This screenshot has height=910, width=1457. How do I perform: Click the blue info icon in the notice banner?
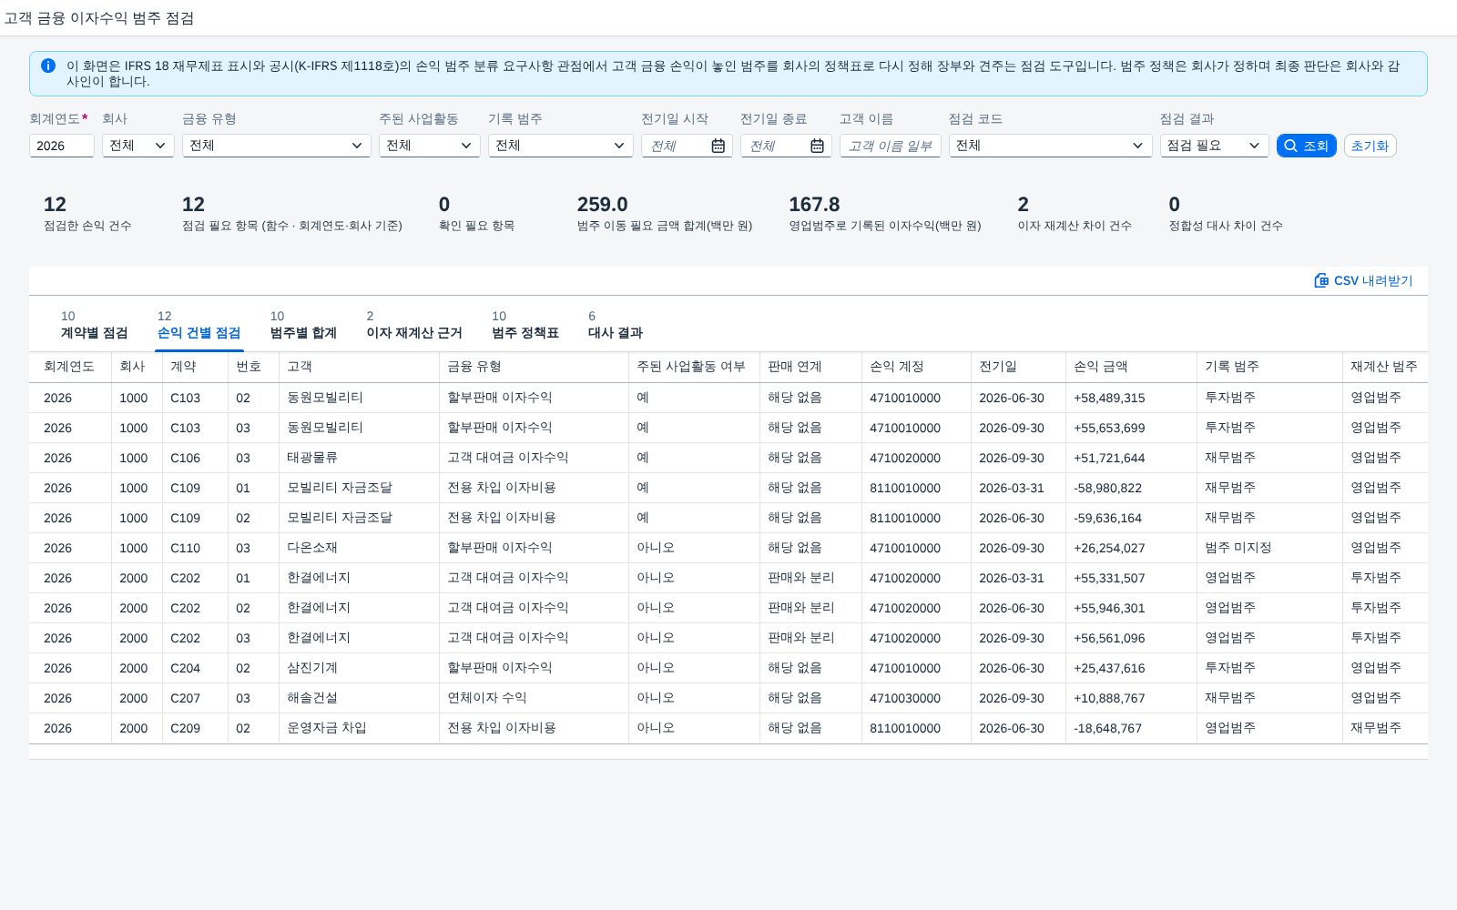click(48, 66)
